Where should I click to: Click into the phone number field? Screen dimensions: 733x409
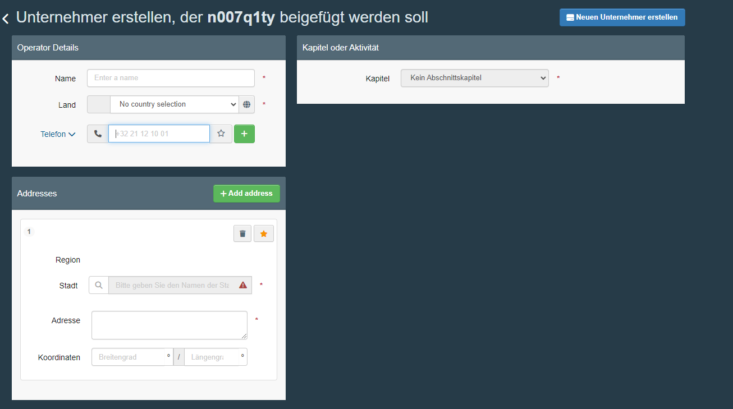159,134
